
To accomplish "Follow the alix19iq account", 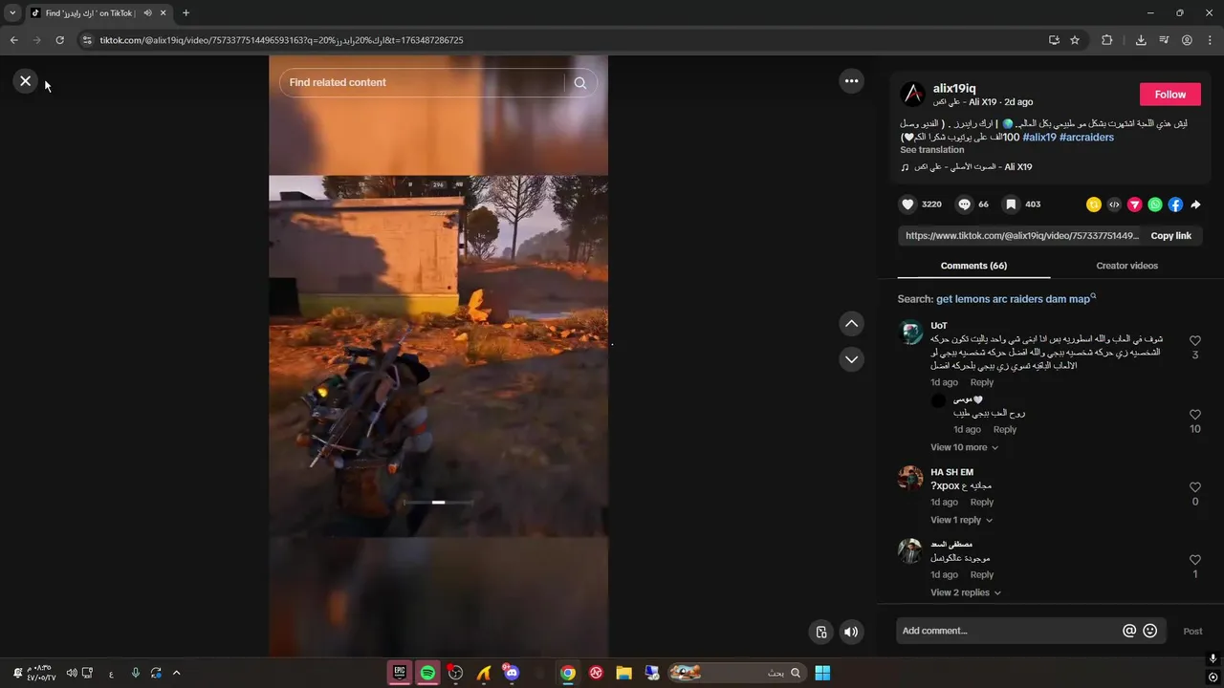I will 1169,95.
